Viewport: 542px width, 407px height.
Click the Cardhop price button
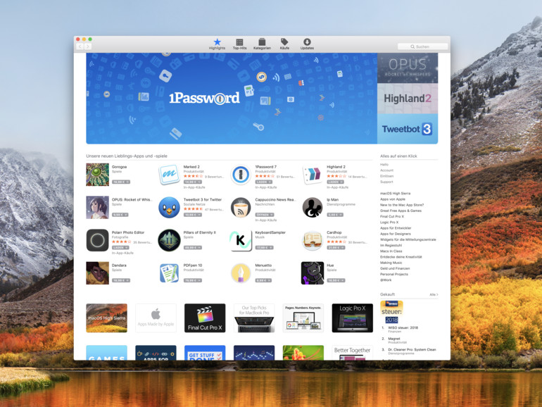(336, 248)
